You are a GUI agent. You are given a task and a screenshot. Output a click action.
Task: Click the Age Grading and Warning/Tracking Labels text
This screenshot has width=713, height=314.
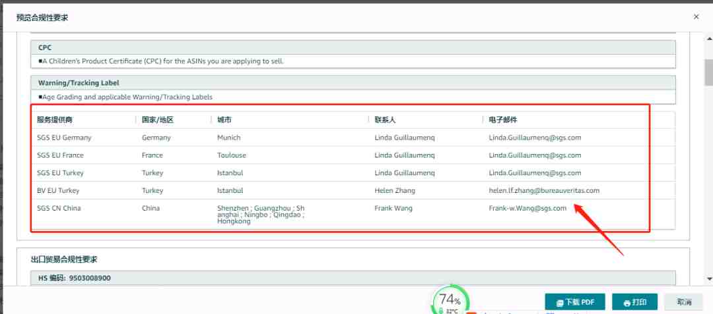tap(125, 97)
